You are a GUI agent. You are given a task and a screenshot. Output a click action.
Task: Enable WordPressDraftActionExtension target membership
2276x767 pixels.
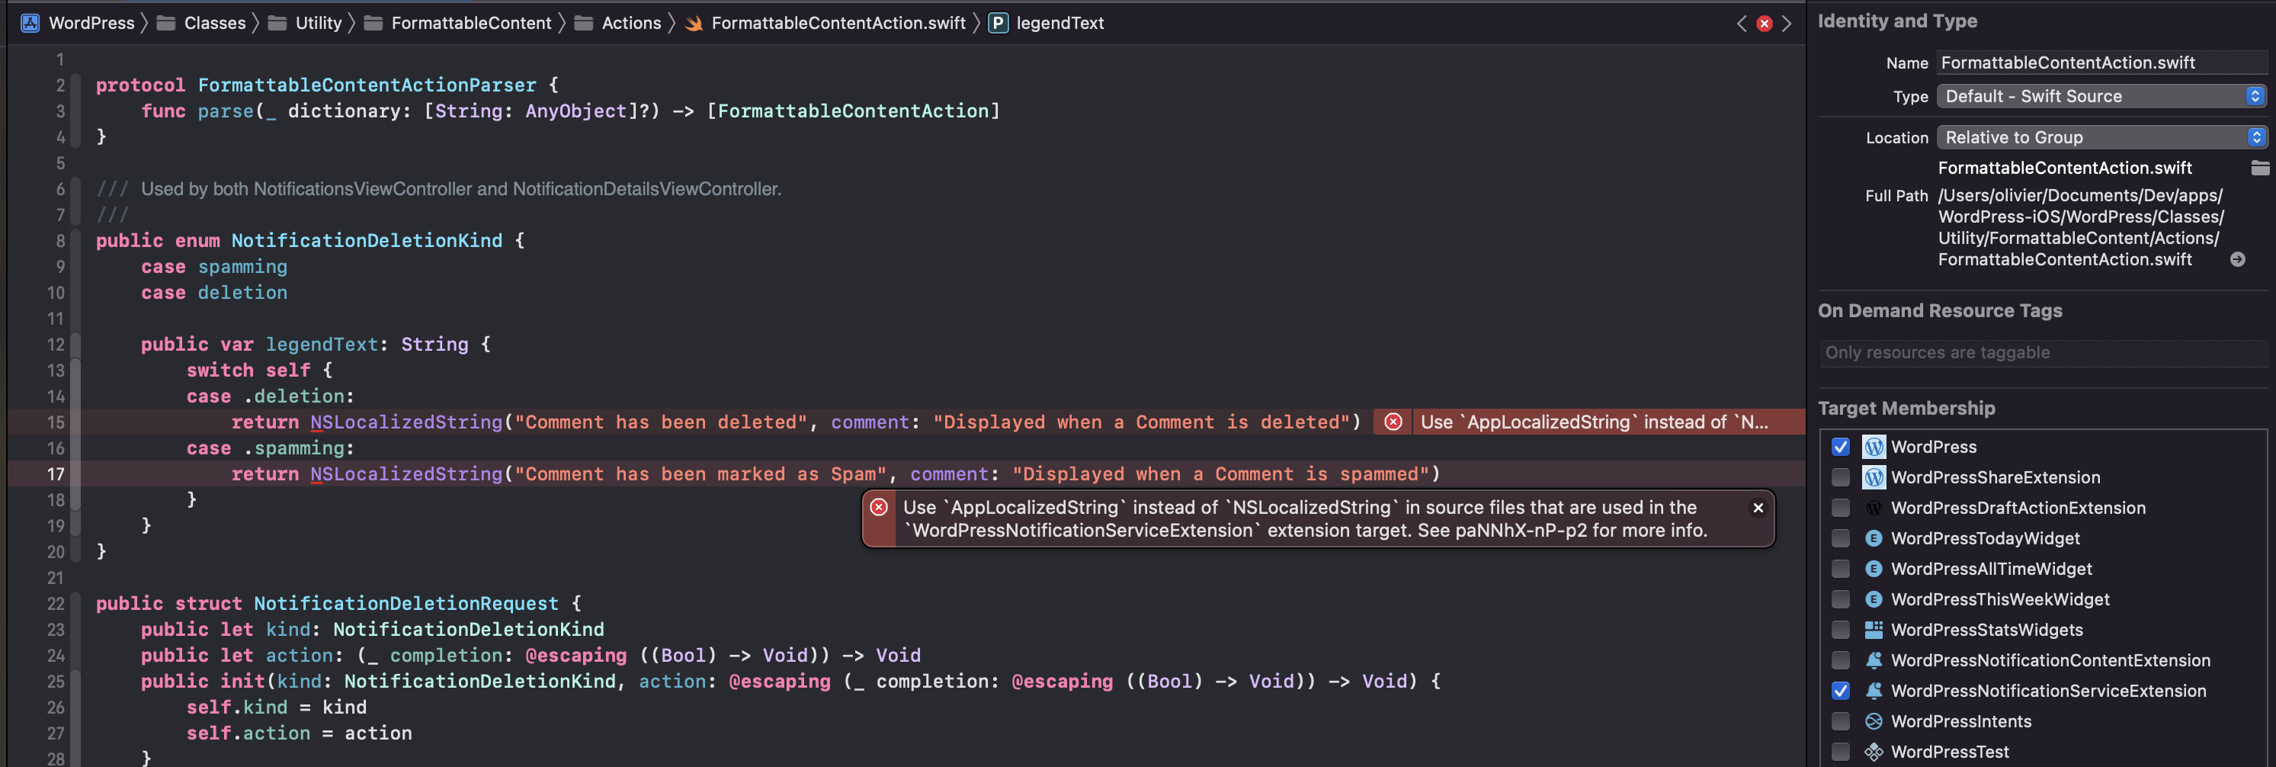tap(1841, 508)
